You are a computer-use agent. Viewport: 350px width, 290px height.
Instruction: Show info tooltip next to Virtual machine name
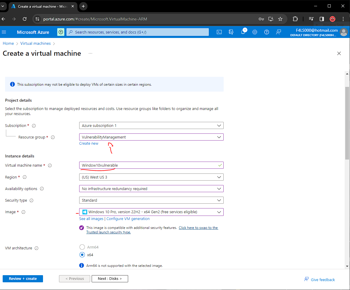pyautogui.click(x=50, y=165)
